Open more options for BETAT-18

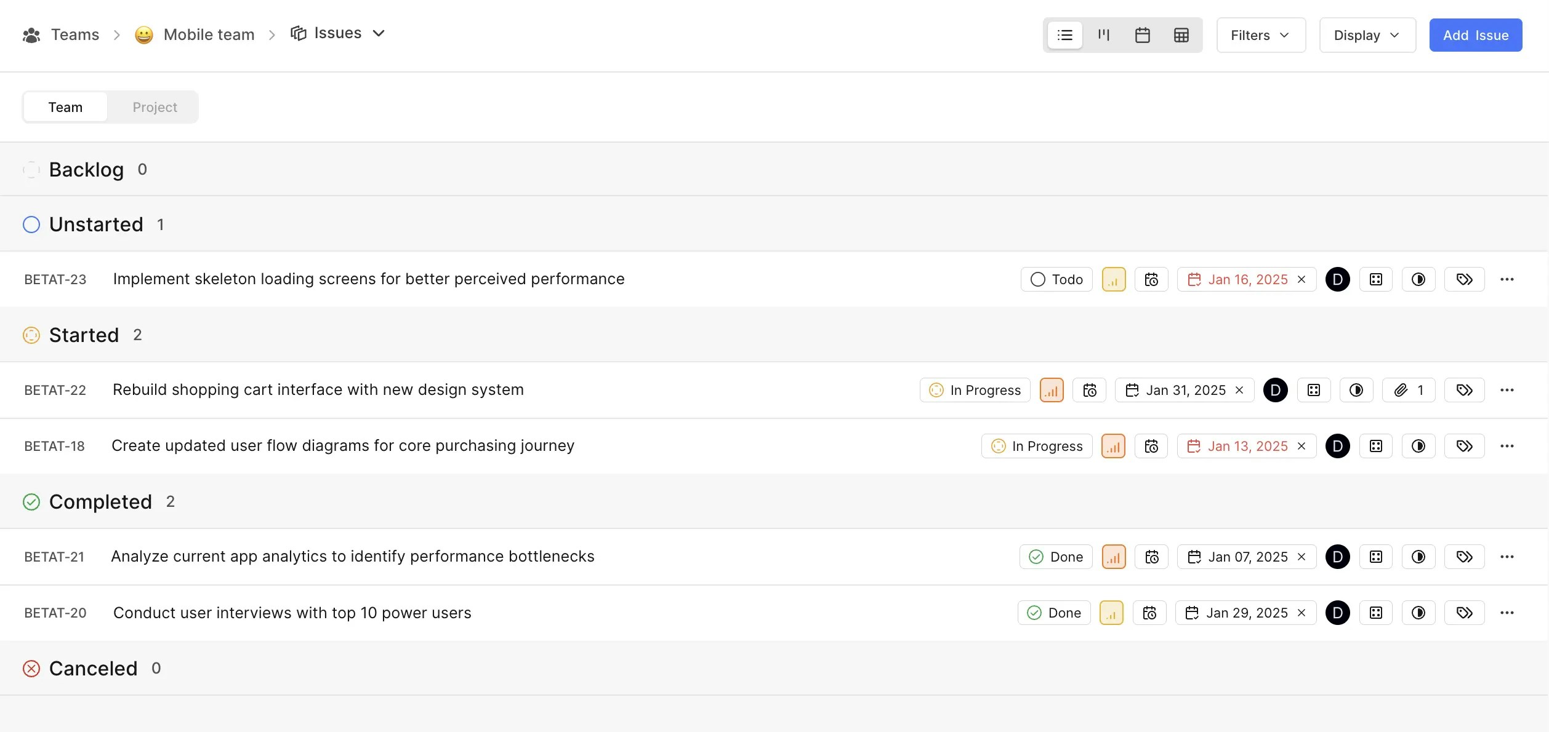(1507, 446)
